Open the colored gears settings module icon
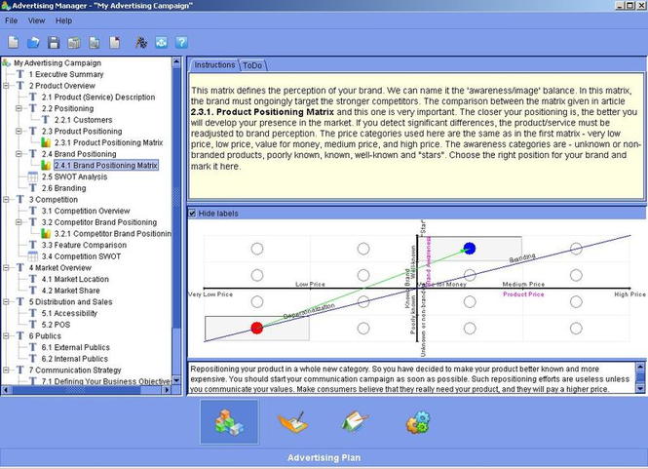The image size is (648, 469). tap(418, 422)
